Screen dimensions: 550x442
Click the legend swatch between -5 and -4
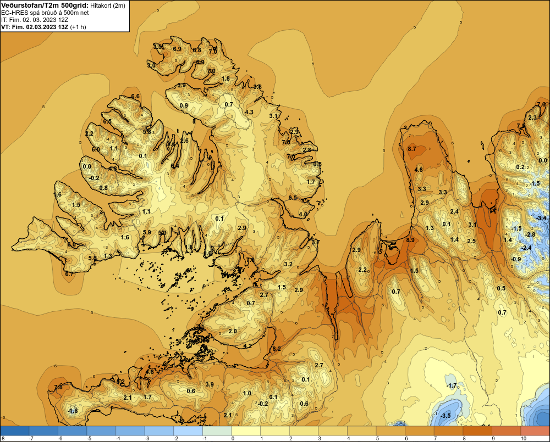[101, 430]
